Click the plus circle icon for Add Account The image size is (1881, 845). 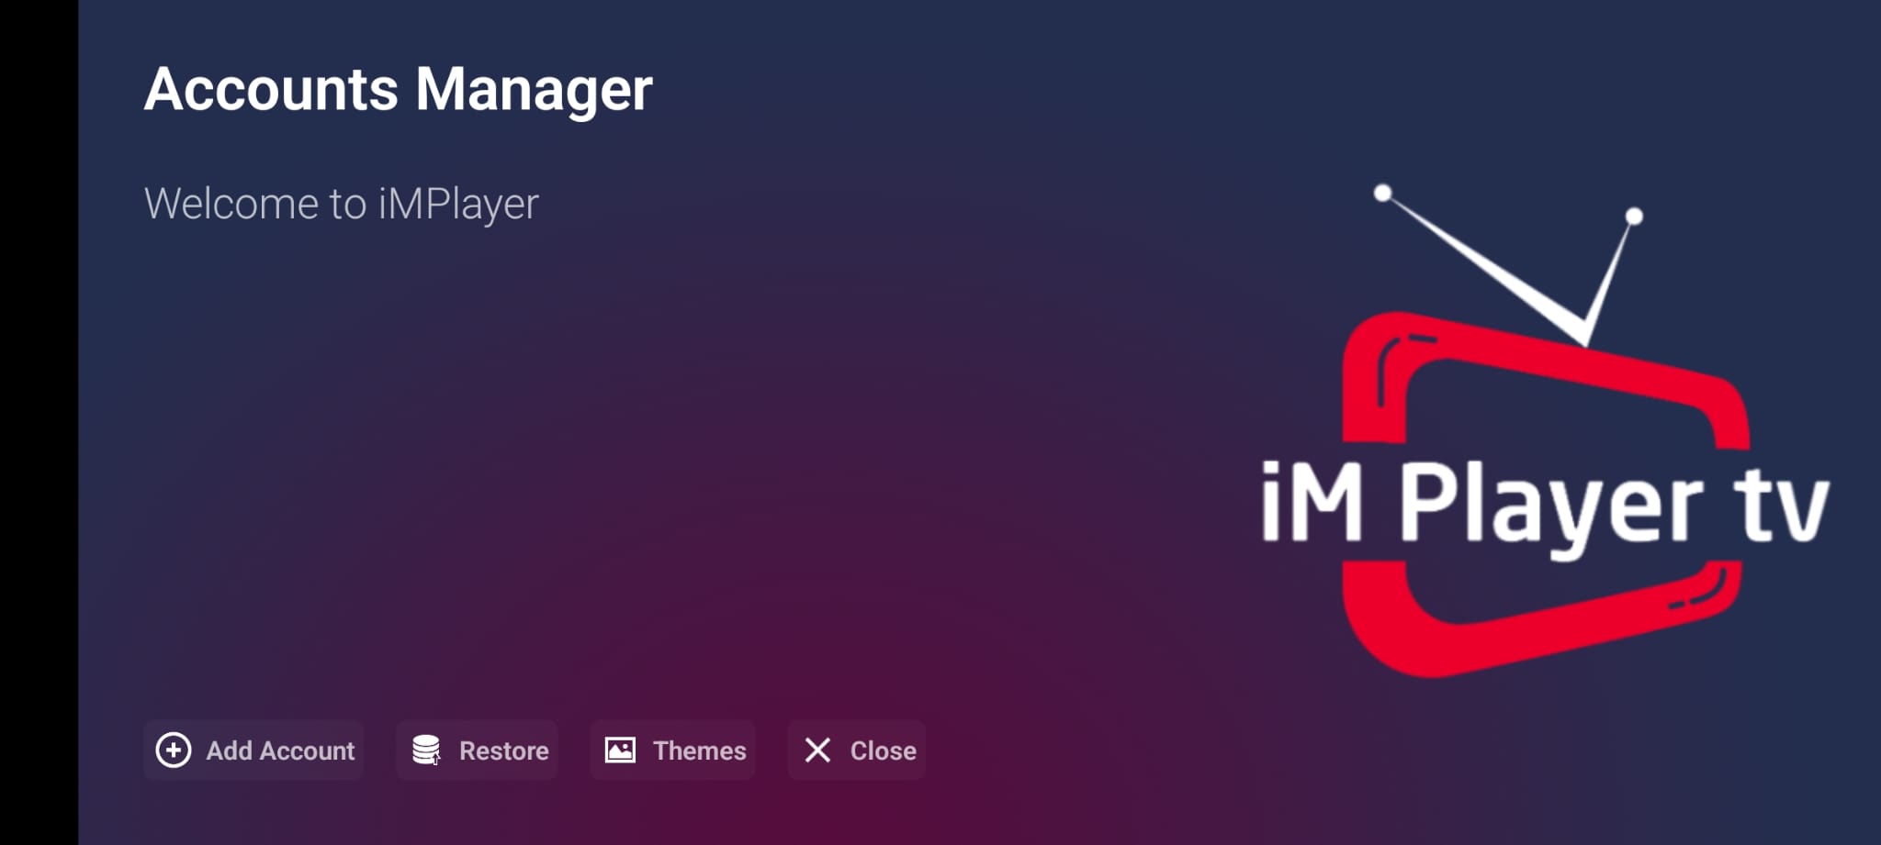click(174, 750)
